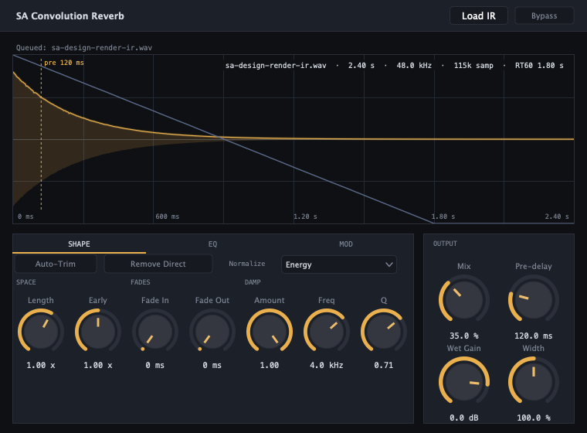Open the EQ tab
The width and height of the screenshot is (587, 433).
212,244
